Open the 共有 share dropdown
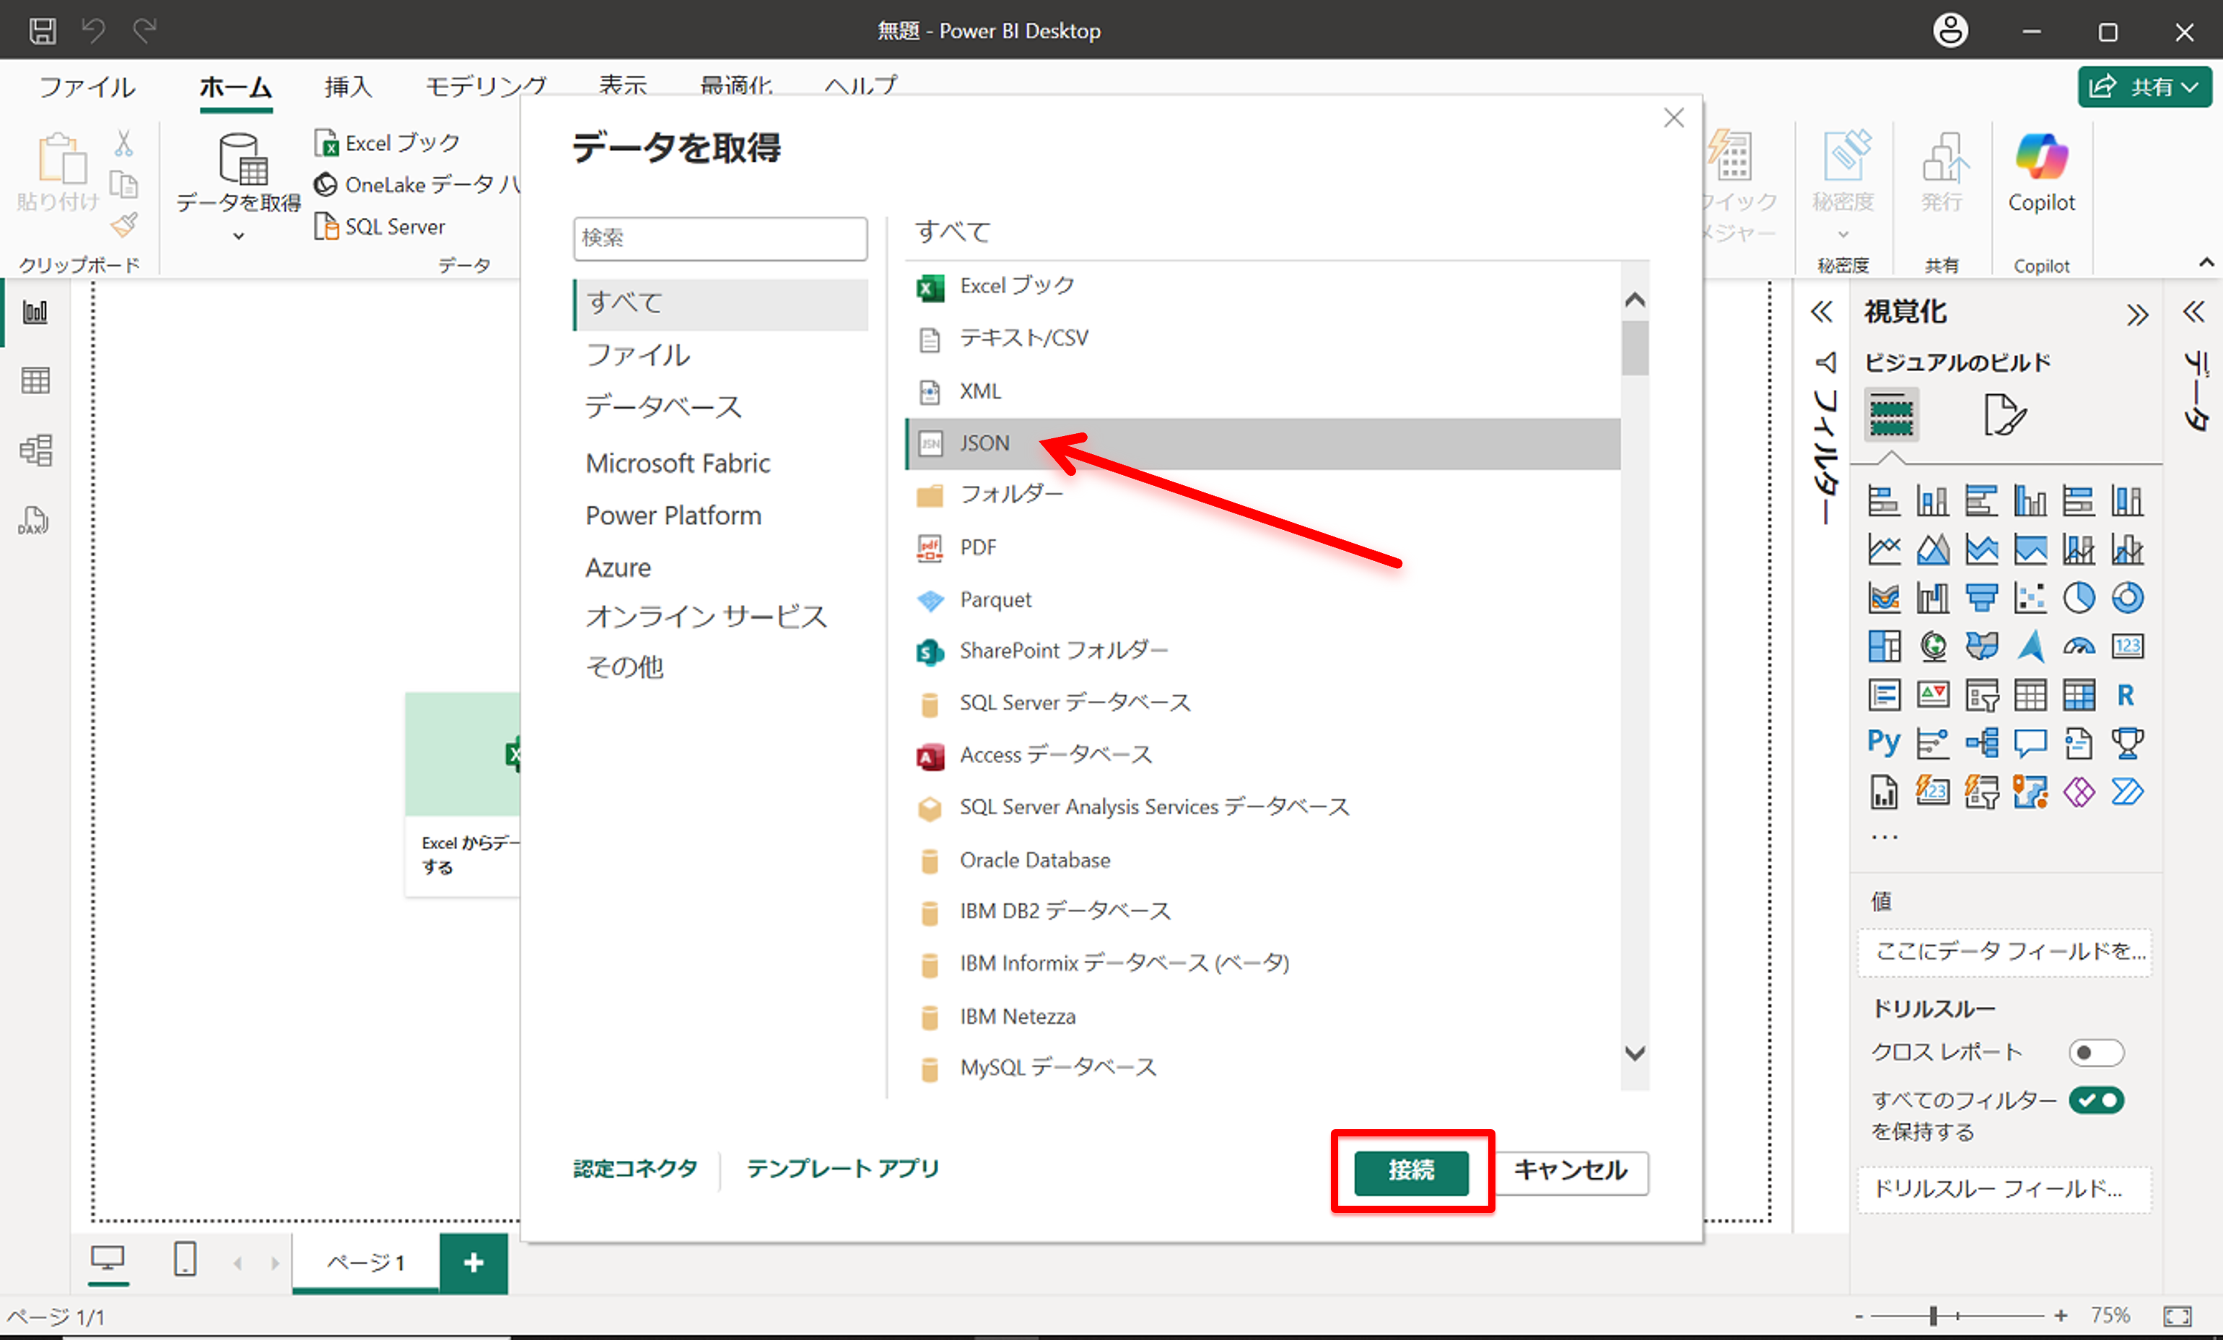2223x1340 pixels. [2144, 87]
